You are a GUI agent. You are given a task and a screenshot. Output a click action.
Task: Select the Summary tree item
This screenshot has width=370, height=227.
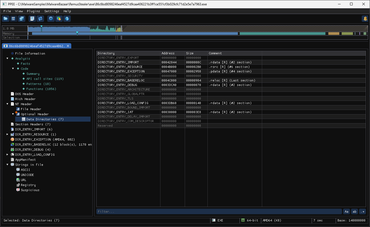click(x=33, y=74)
